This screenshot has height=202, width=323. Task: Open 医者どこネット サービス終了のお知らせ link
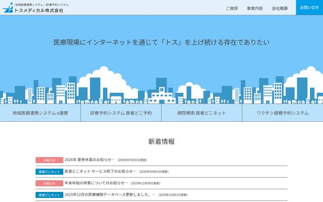point(100,171)
